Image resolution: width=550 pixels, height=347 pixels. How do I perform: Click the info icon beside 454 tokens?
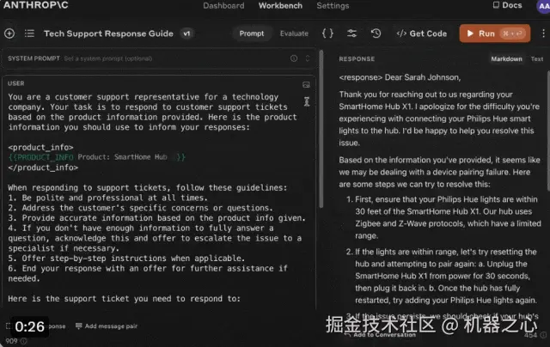[543, 335]
